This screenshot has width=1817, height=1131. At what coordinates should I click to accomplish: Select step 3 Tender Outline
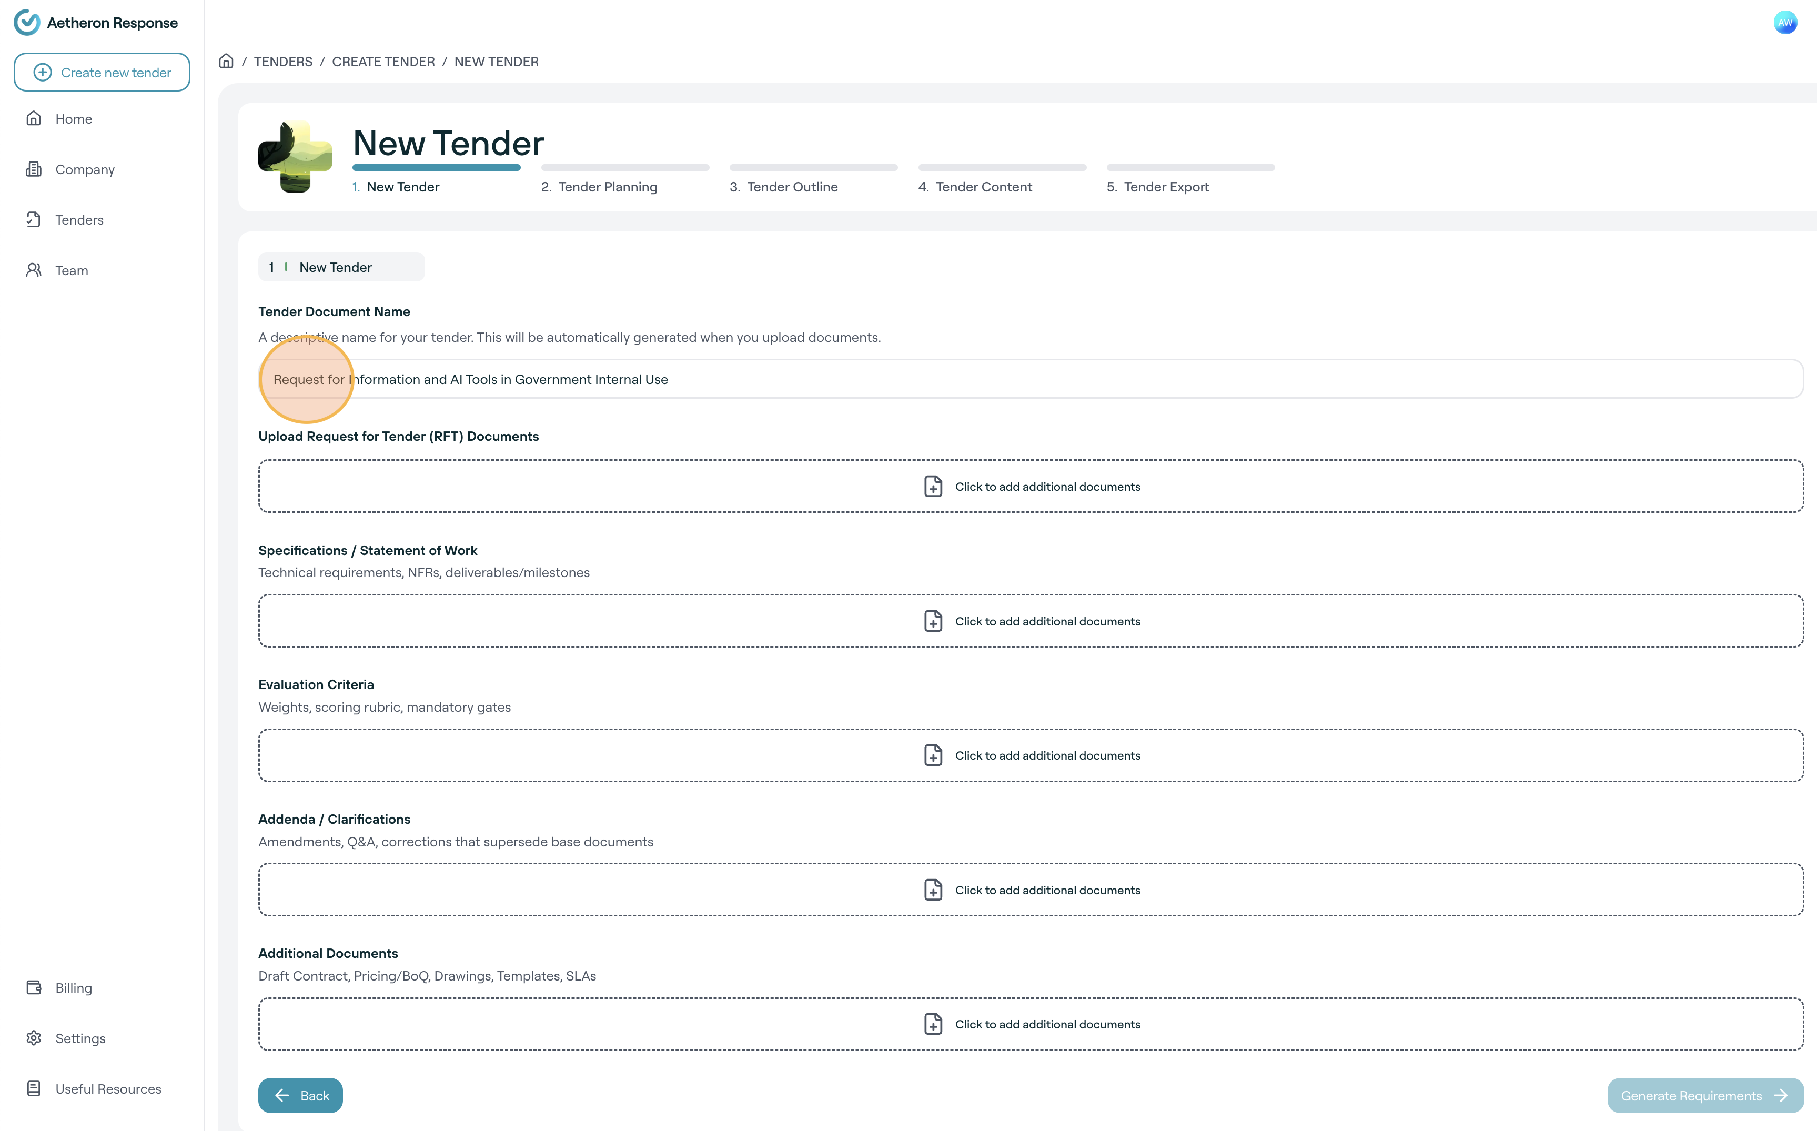791,187
